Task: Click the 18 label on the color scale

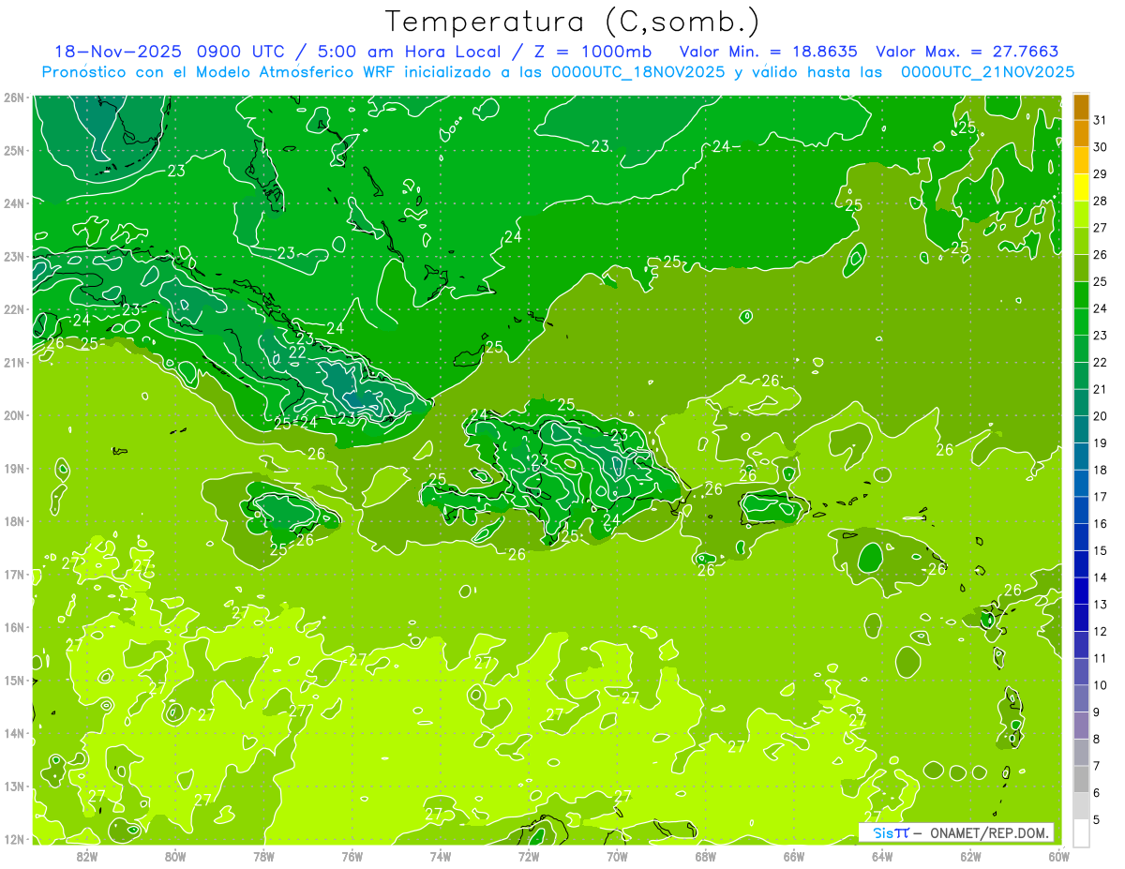Action: coord(1100,470)
